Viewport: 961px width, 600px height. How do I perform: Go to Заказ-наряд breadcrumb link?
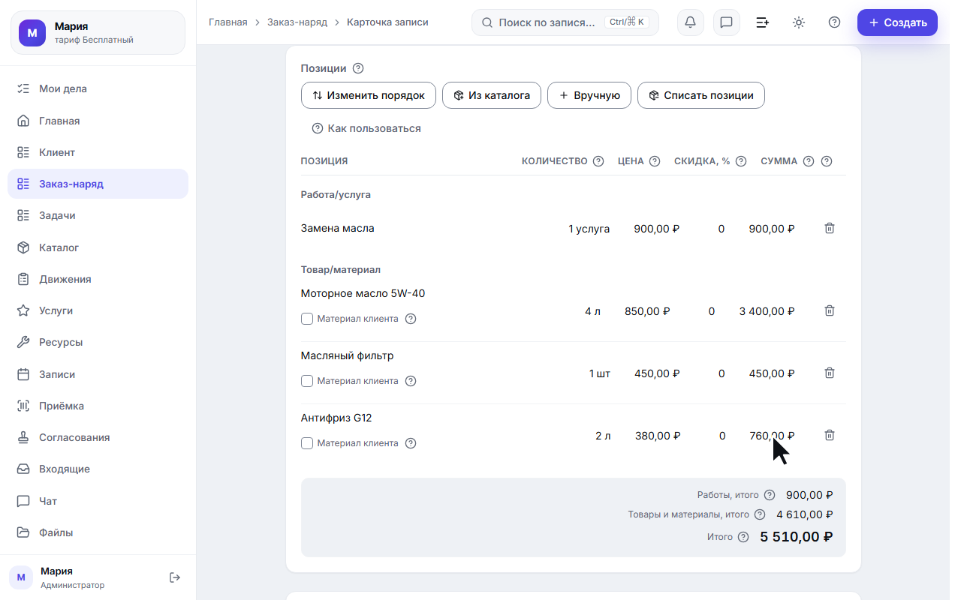pyautogui.click(x=297, y=22)
